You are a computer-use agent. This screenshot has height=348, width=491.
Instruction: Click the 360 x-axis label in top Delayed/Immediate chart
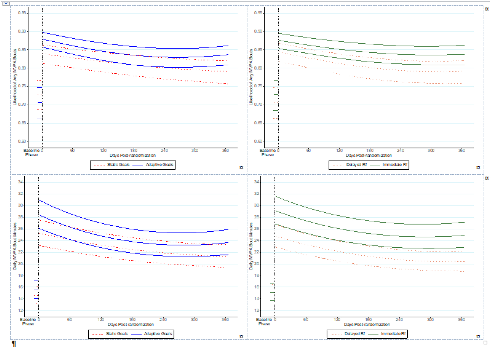tap(462, 150)
